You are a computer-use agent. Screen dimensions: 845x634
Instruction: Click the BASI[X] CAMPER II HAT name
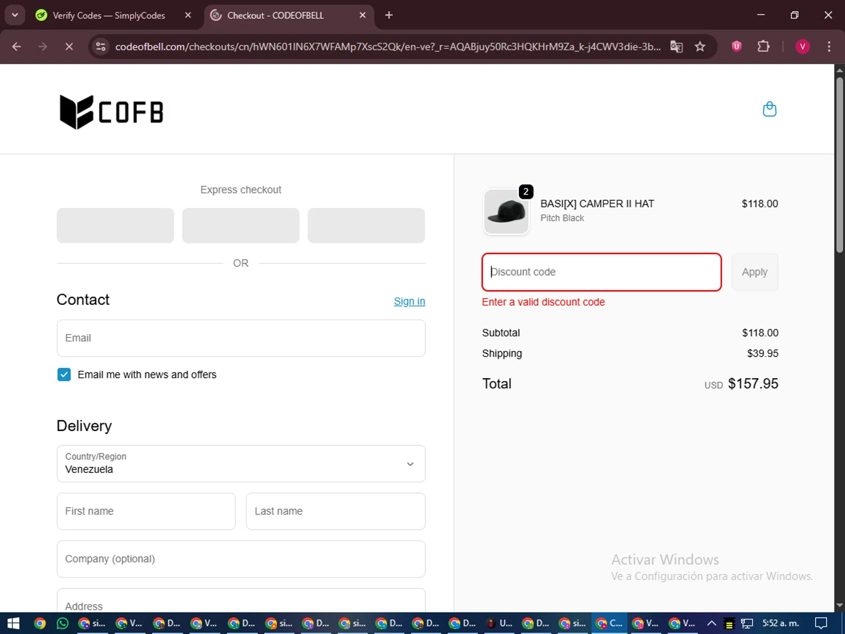click(x=597, y=204)
